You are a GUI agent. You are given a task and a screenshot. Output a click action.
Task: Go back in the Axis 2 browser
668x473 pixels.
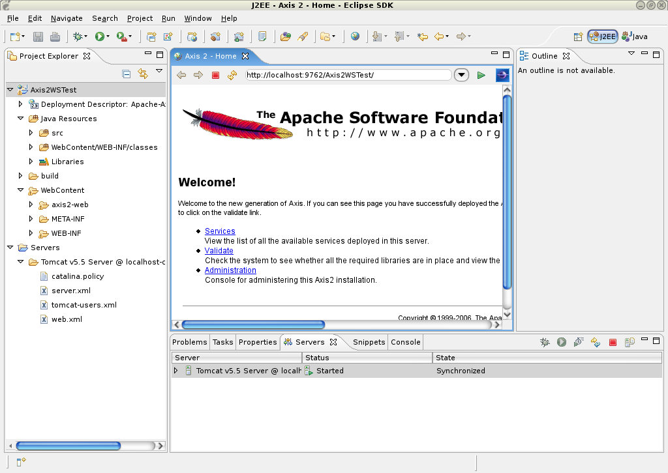click(x=181, y=76)
